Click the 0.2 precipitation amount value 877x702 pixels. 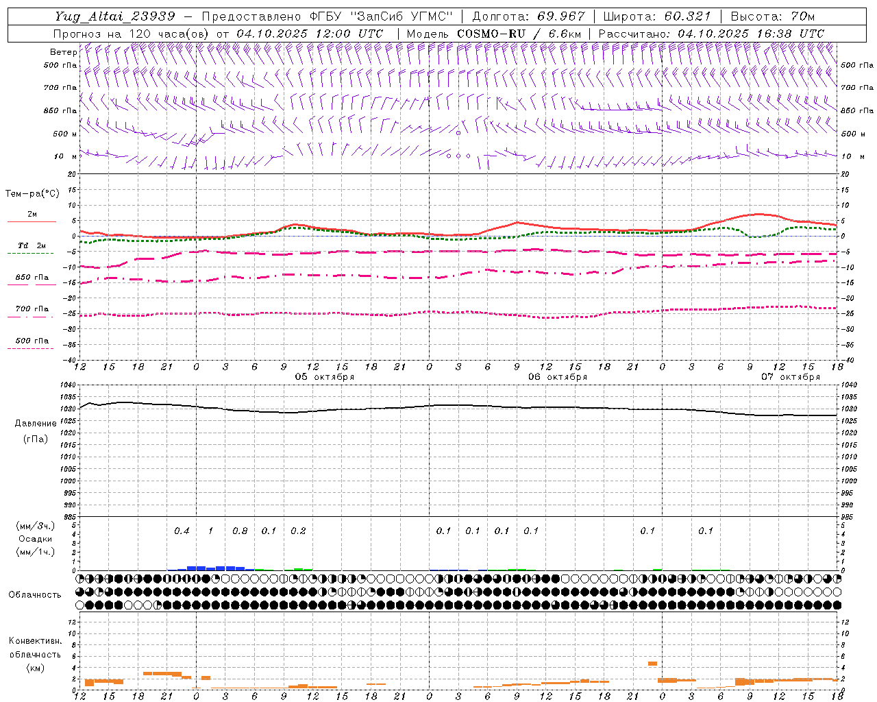(x=298, y=531)
